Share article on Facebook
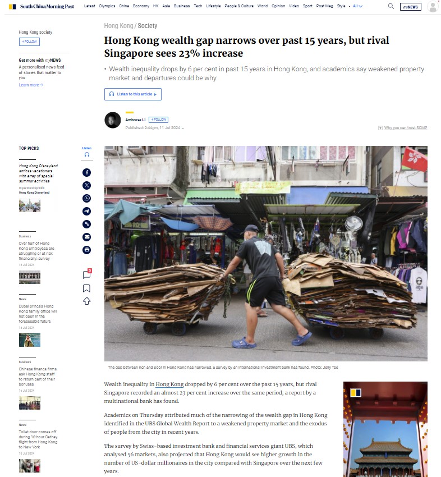The image size is (441, 477). coord(86,172)
